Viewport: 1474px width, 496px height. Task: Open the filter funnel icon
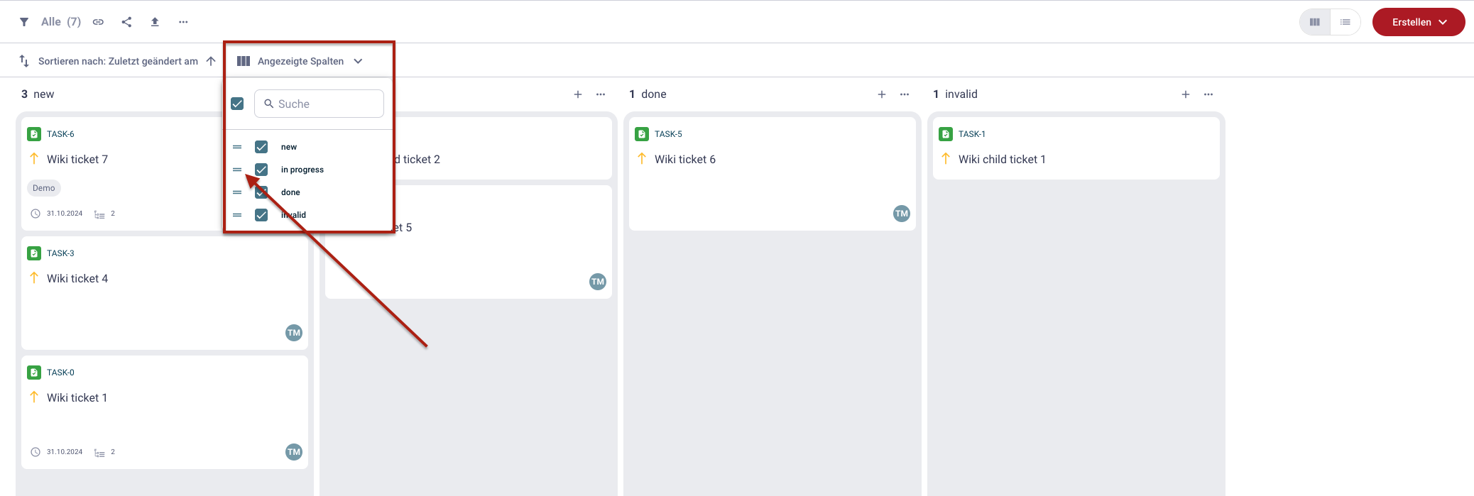24,22
